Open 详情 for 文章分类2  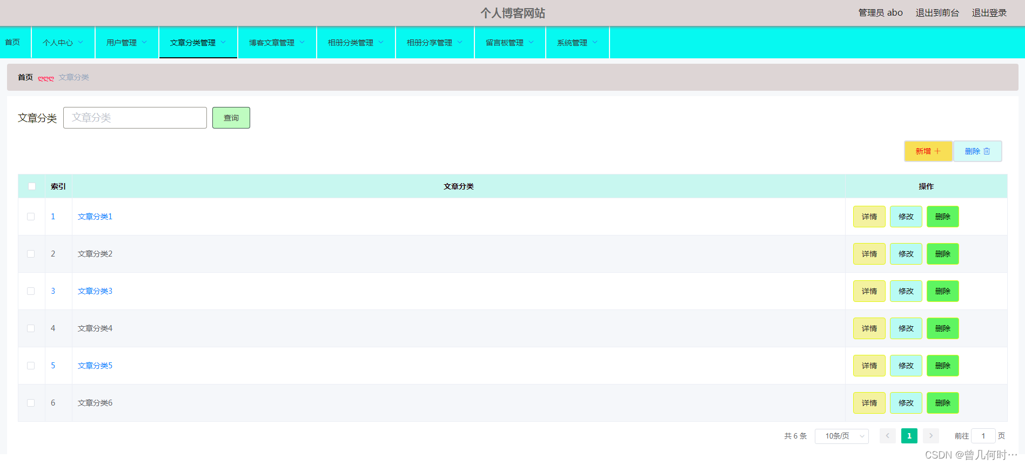click(x=869, y=254)
